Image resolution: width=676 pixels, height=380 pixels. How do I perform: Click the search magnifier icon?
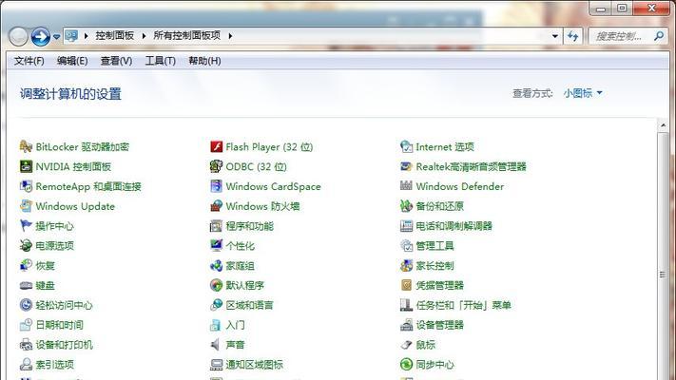pos(659,36)
